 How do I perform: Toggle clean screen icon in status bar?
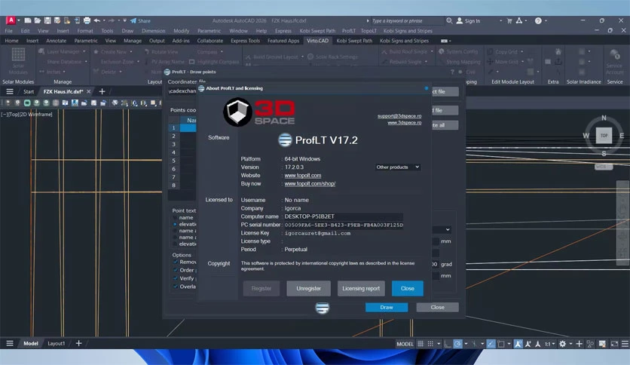tap(614, 344)
